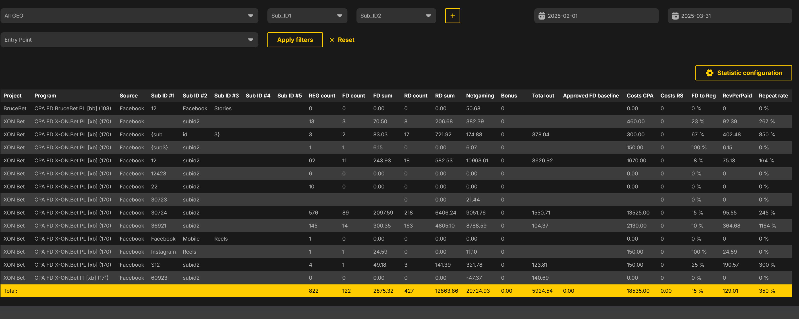Viewport: 799px width, 319px height.
Task: Click the Repeat rate column header
Action: pyautogui.click(x=773, y=96)
